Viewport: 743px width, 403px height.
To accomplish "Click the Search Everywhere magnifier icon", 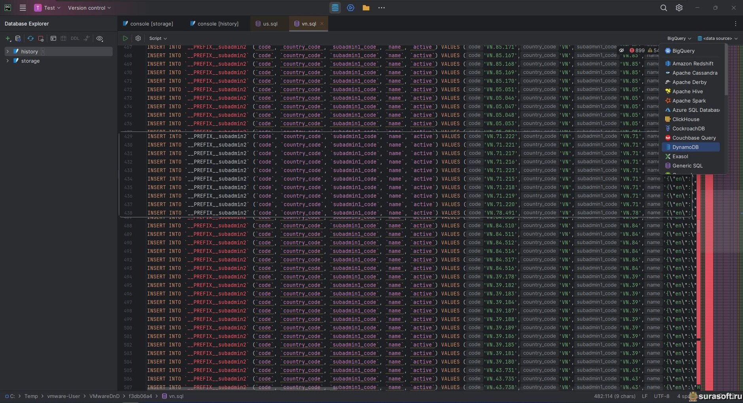I will coord(664,8).
